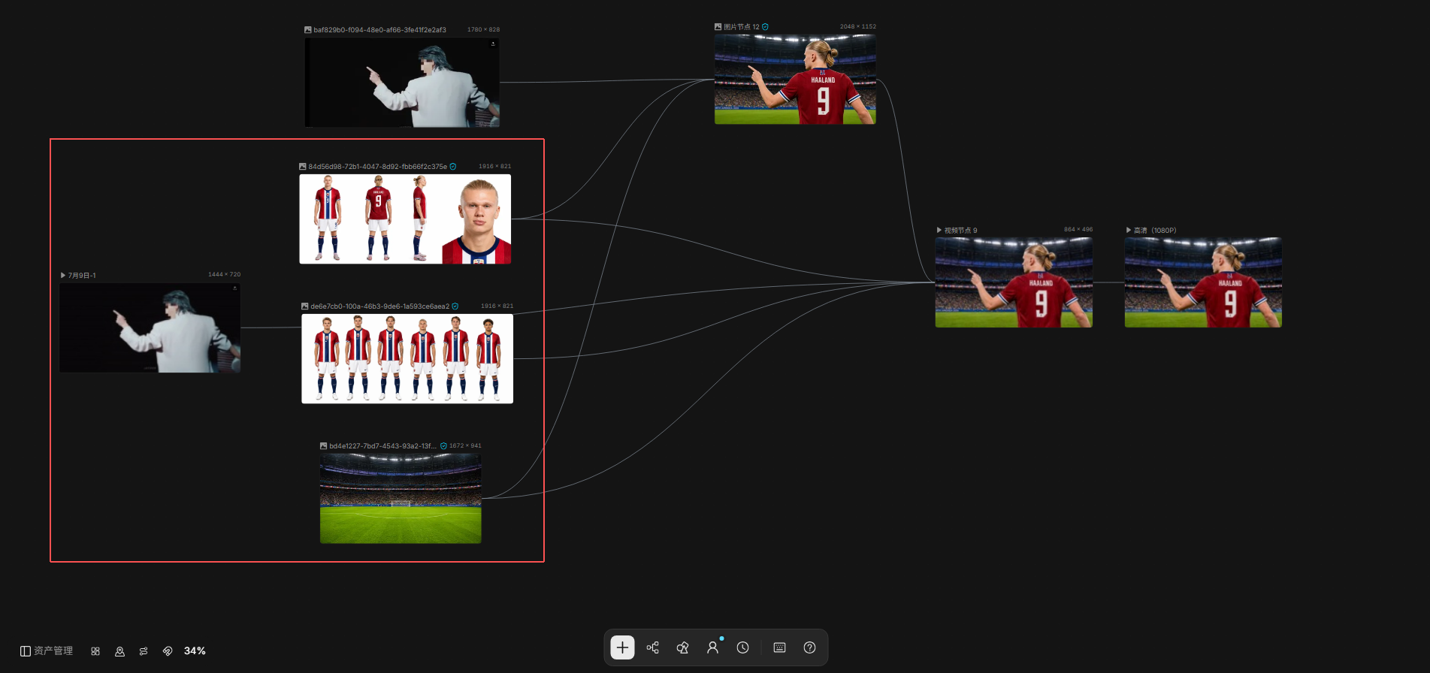Click the plus add-node button

(x=622, y=647)
